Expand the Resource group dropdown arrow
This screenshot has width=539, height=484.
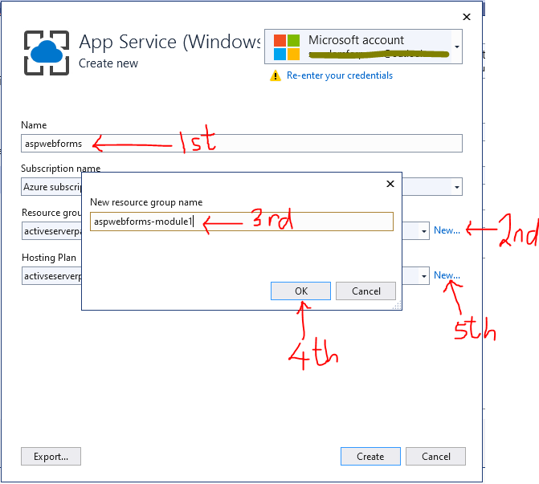click(x=424, y=231)
